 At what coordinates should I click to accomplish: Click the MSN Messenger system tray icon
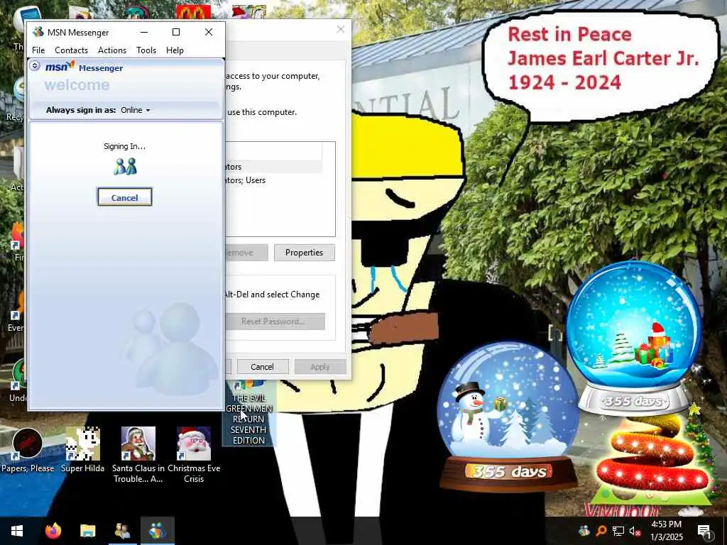(x=584, y=531)
